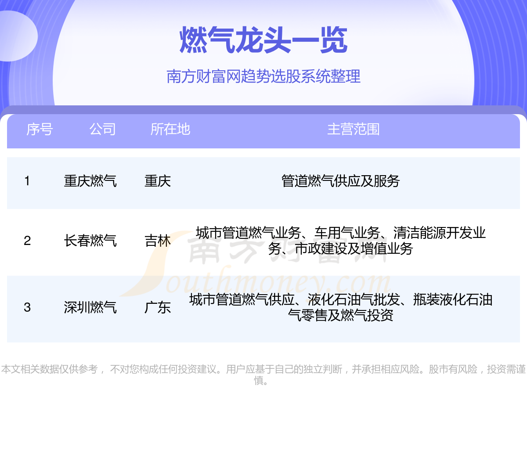
Task: Click the 主营范围 column header
Action: coord(354,129)
